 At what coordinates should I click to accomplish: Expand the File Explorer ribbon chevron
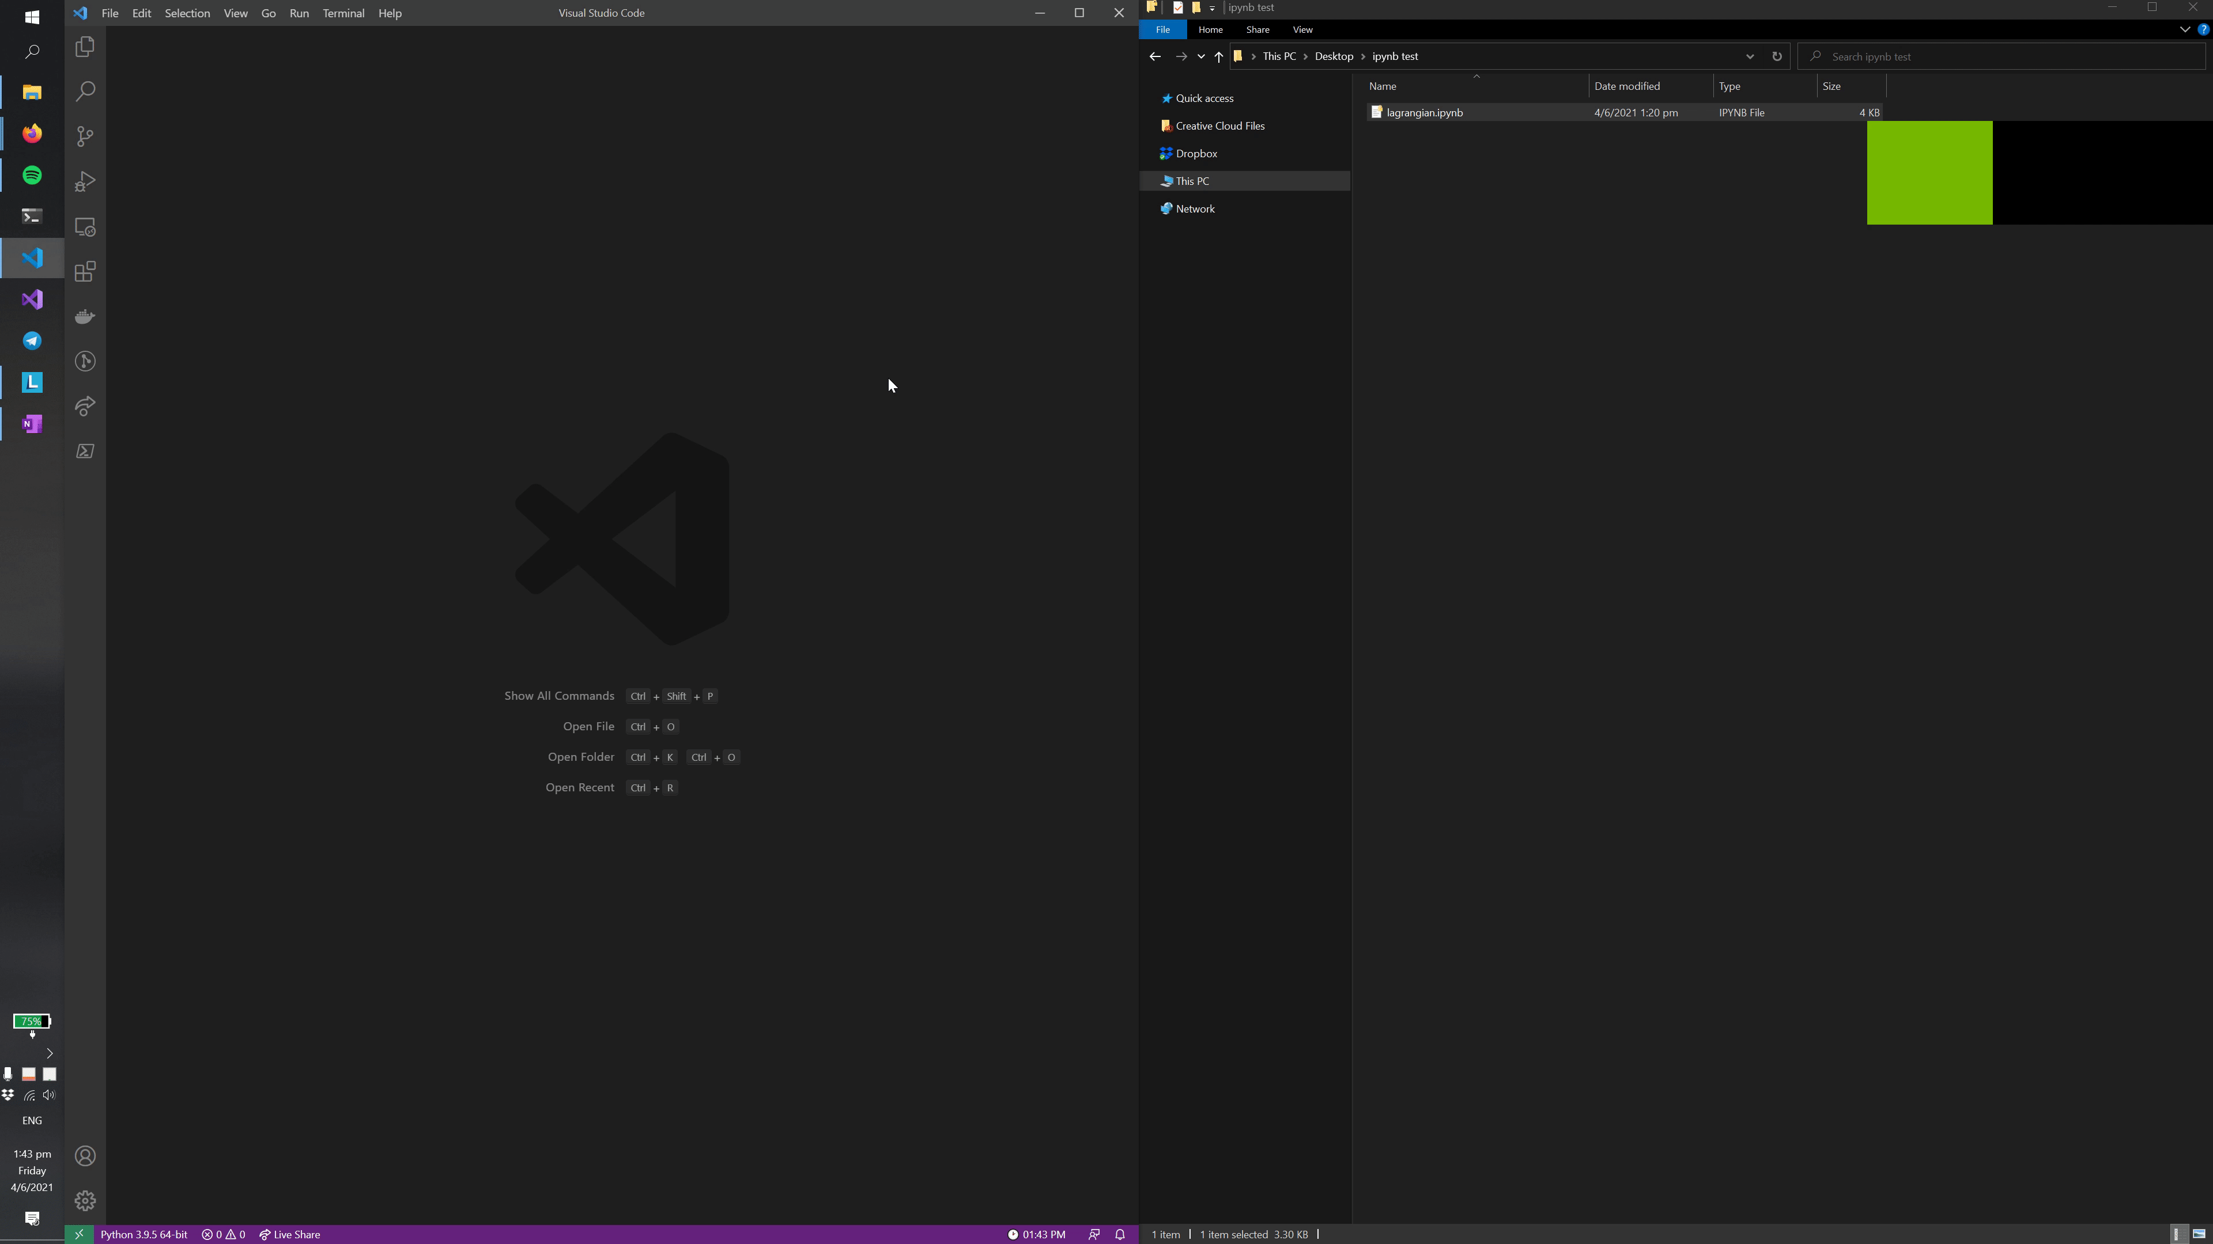coord(2185,29)
